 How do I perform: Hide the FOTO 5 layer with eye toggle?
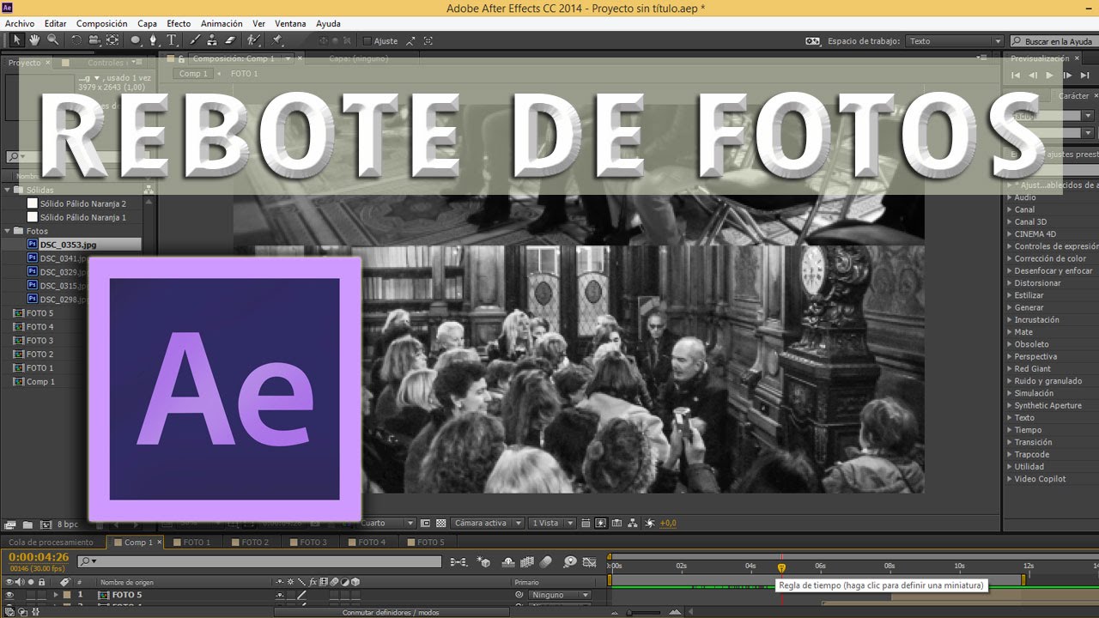click(9, 595)
